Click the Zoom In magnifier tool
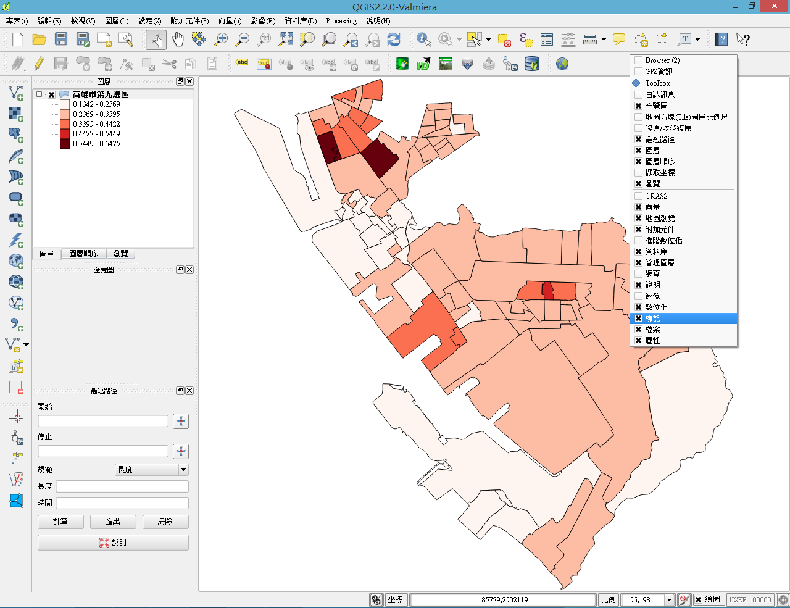 pos(220,40)
